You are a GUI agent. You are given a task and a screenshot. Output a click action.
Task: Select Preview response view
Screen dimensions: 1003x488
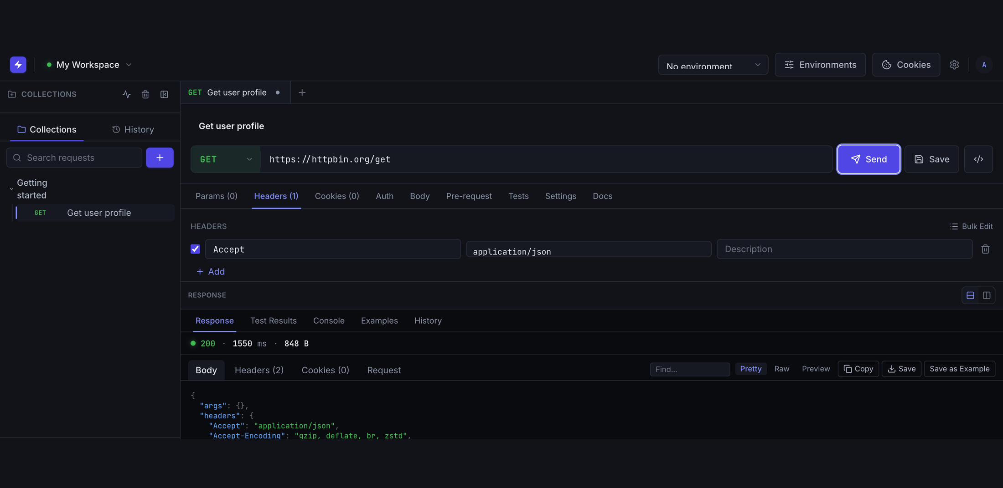(x=816, y=369)
